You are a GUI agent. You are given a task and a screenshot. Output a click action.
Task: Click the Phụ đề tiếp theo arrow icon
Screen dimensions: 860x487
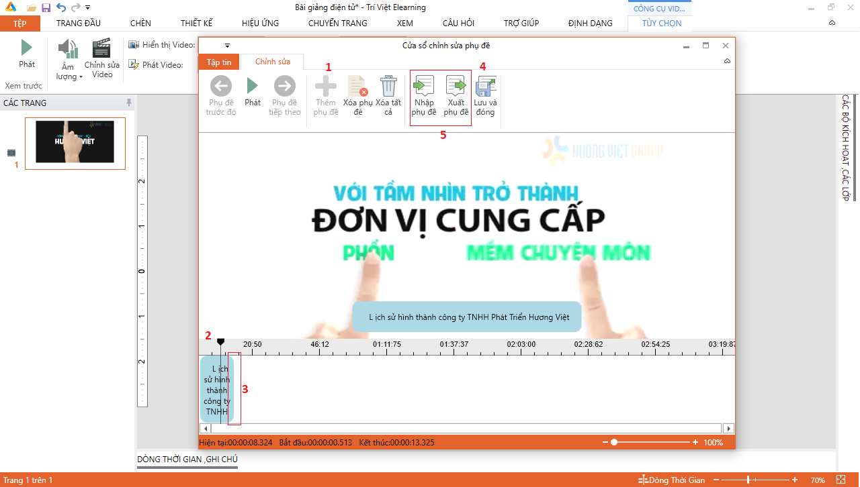[x=285, y=85]
